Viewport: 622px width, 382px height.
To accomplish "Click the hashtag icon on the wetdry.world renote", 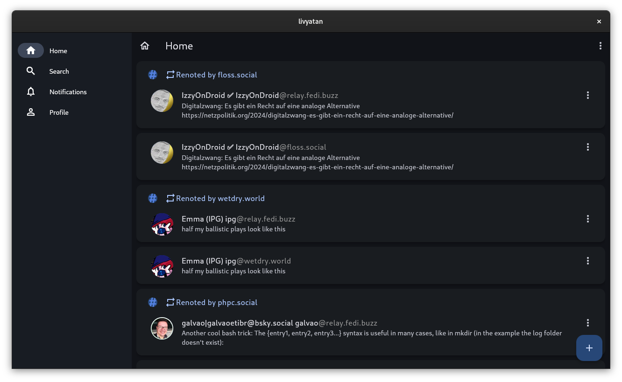I will pos(153,198).
